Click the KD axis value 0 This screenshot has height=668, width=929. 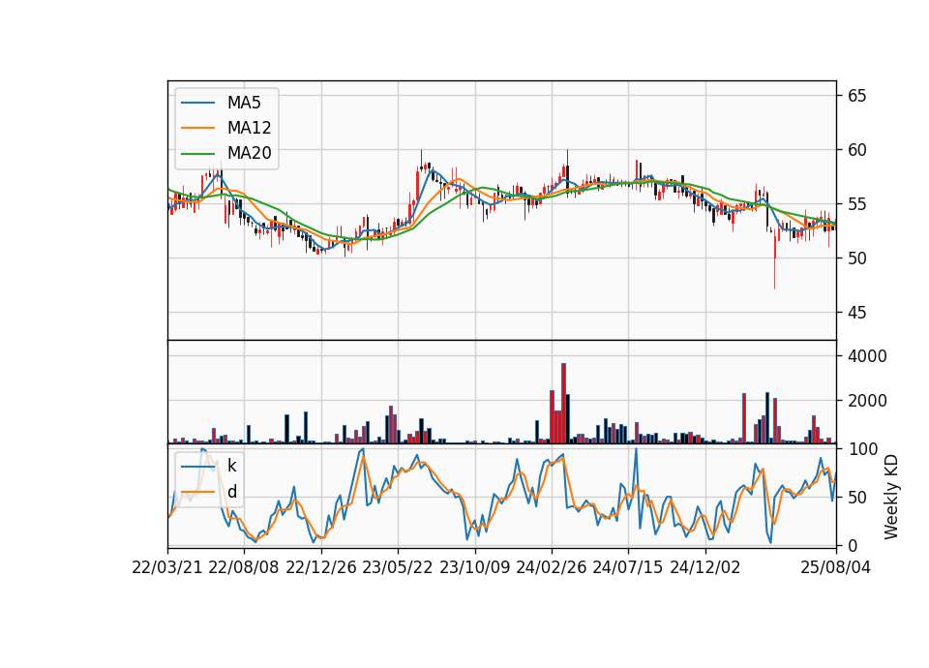click(853, 545)
